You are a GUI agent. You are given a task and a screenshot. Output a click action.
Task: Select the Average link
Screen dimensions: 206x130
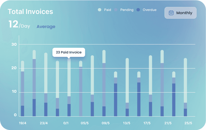(46, 26)
